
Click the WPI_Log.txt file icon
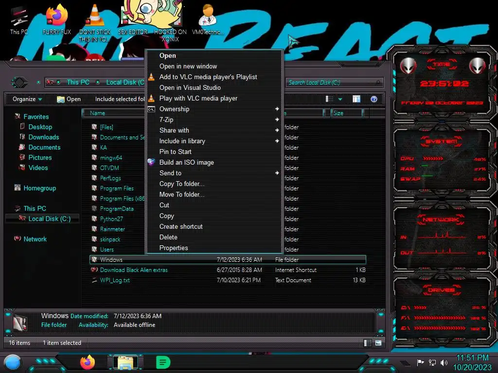pos(94,280)
